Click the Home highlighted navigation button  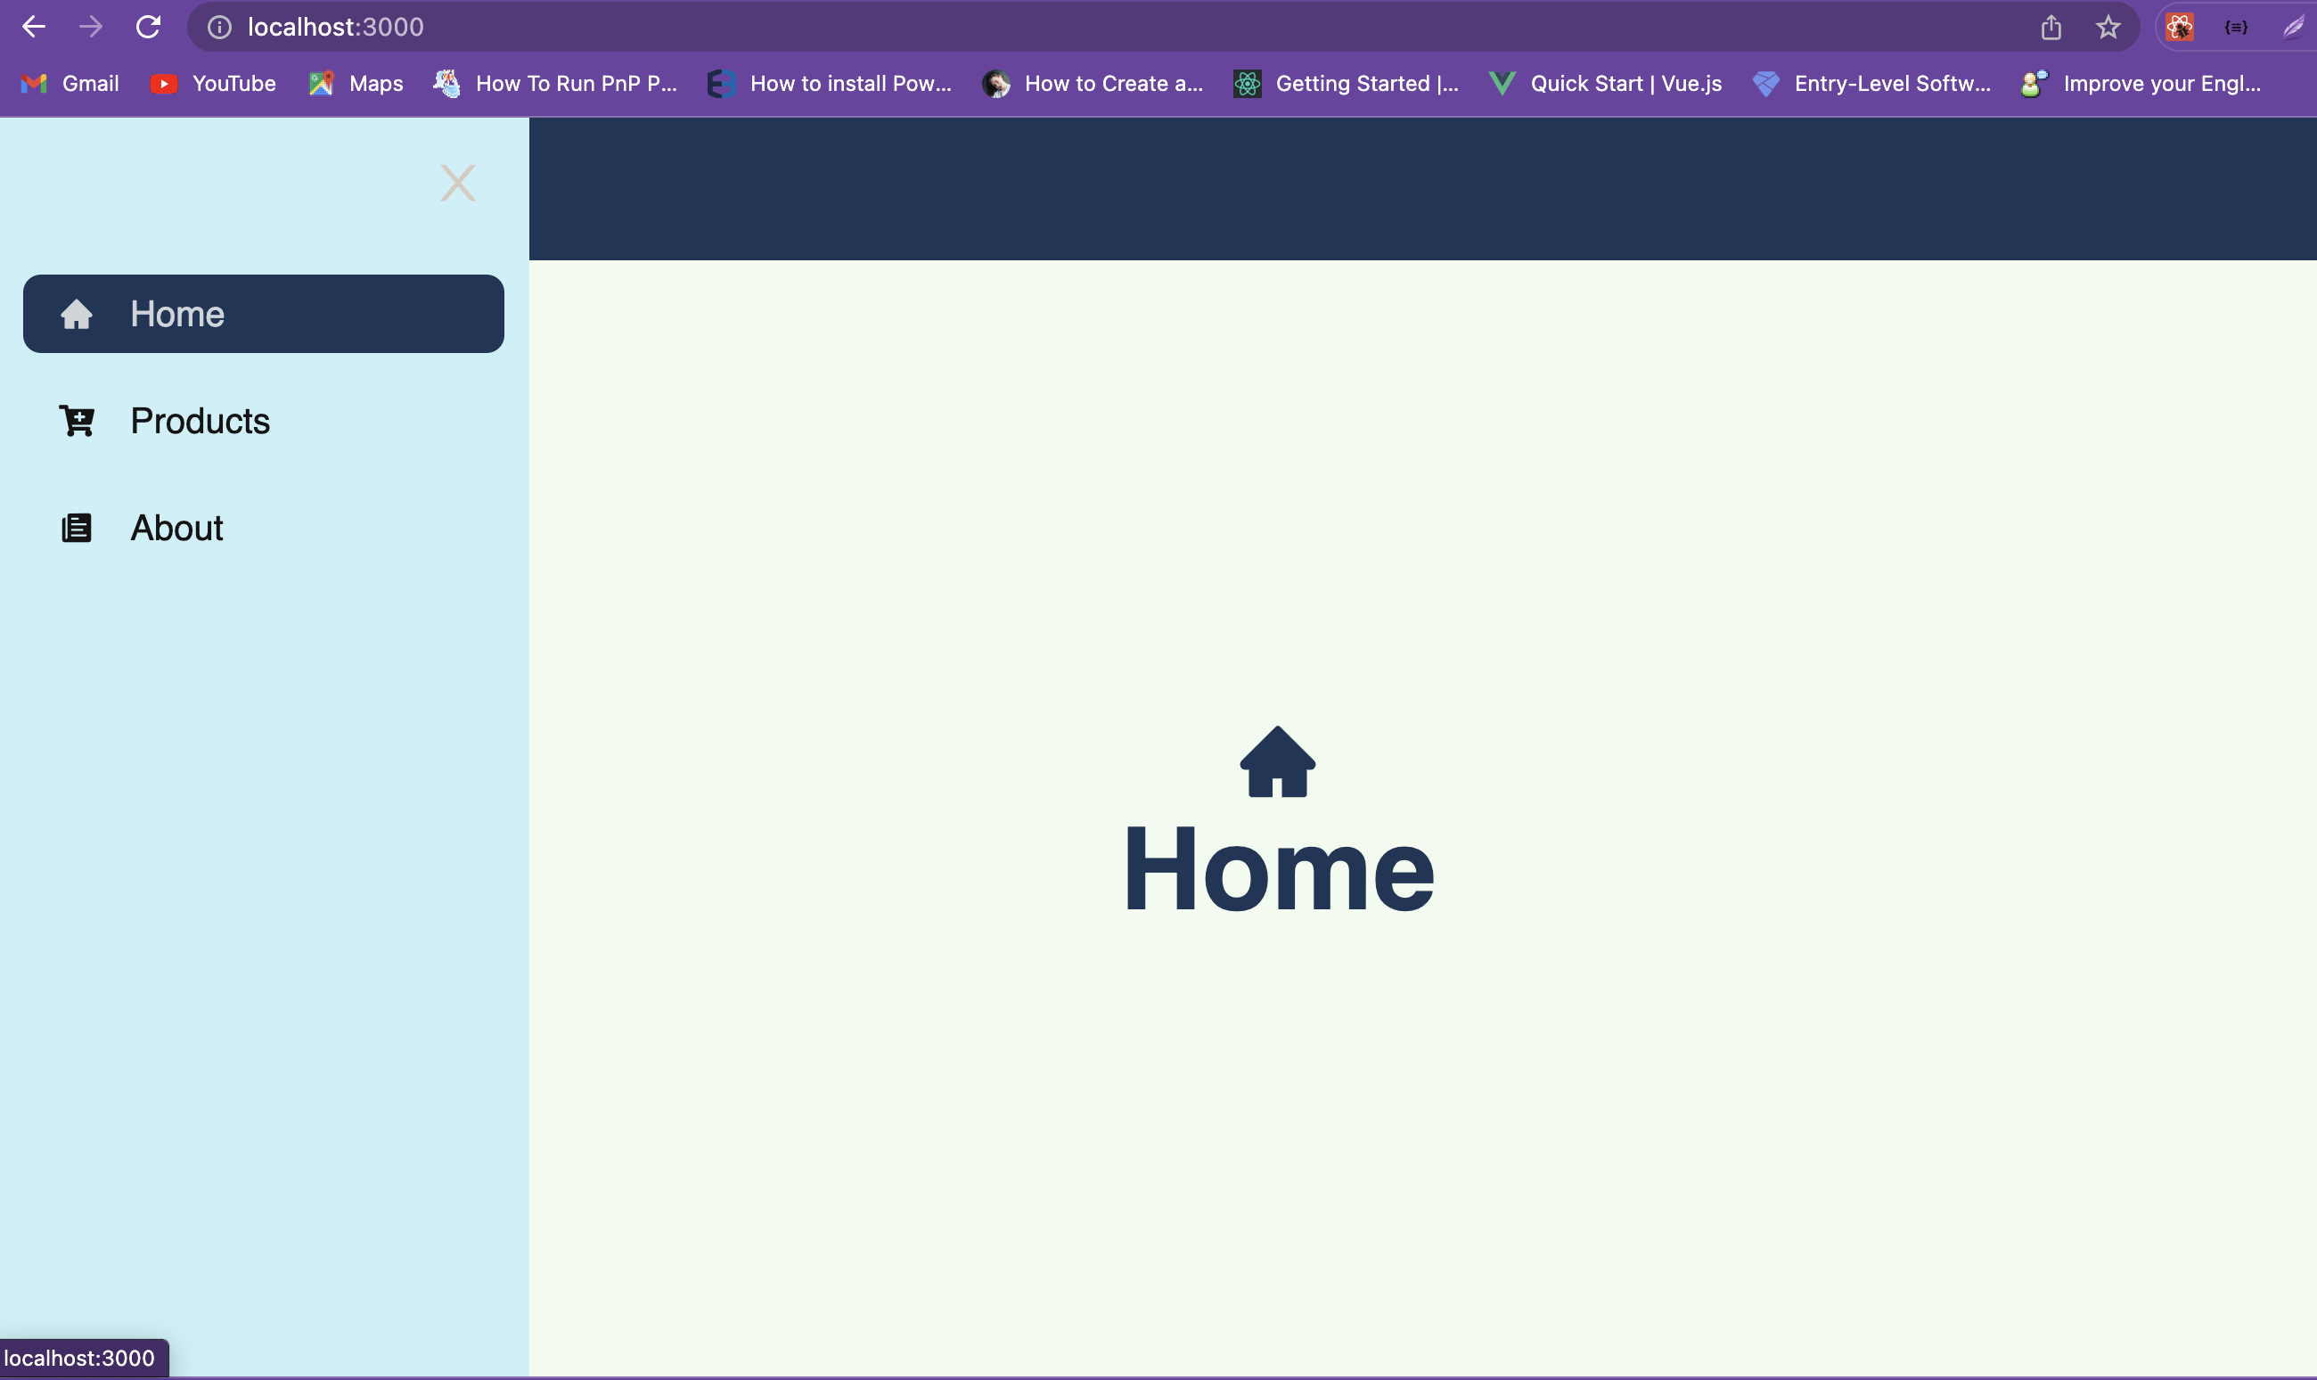[x=263, y=312]
